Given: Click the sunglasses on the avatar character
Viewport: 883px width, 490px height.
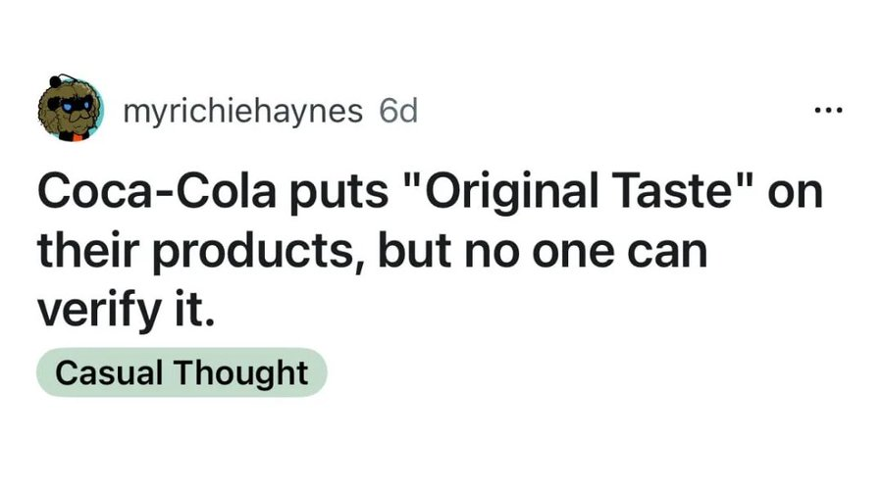Looking at the screenshot, I should click(x=71, y=105).
